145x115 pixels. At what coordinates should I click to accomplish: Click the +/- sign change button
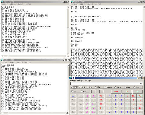click(115, 108)
